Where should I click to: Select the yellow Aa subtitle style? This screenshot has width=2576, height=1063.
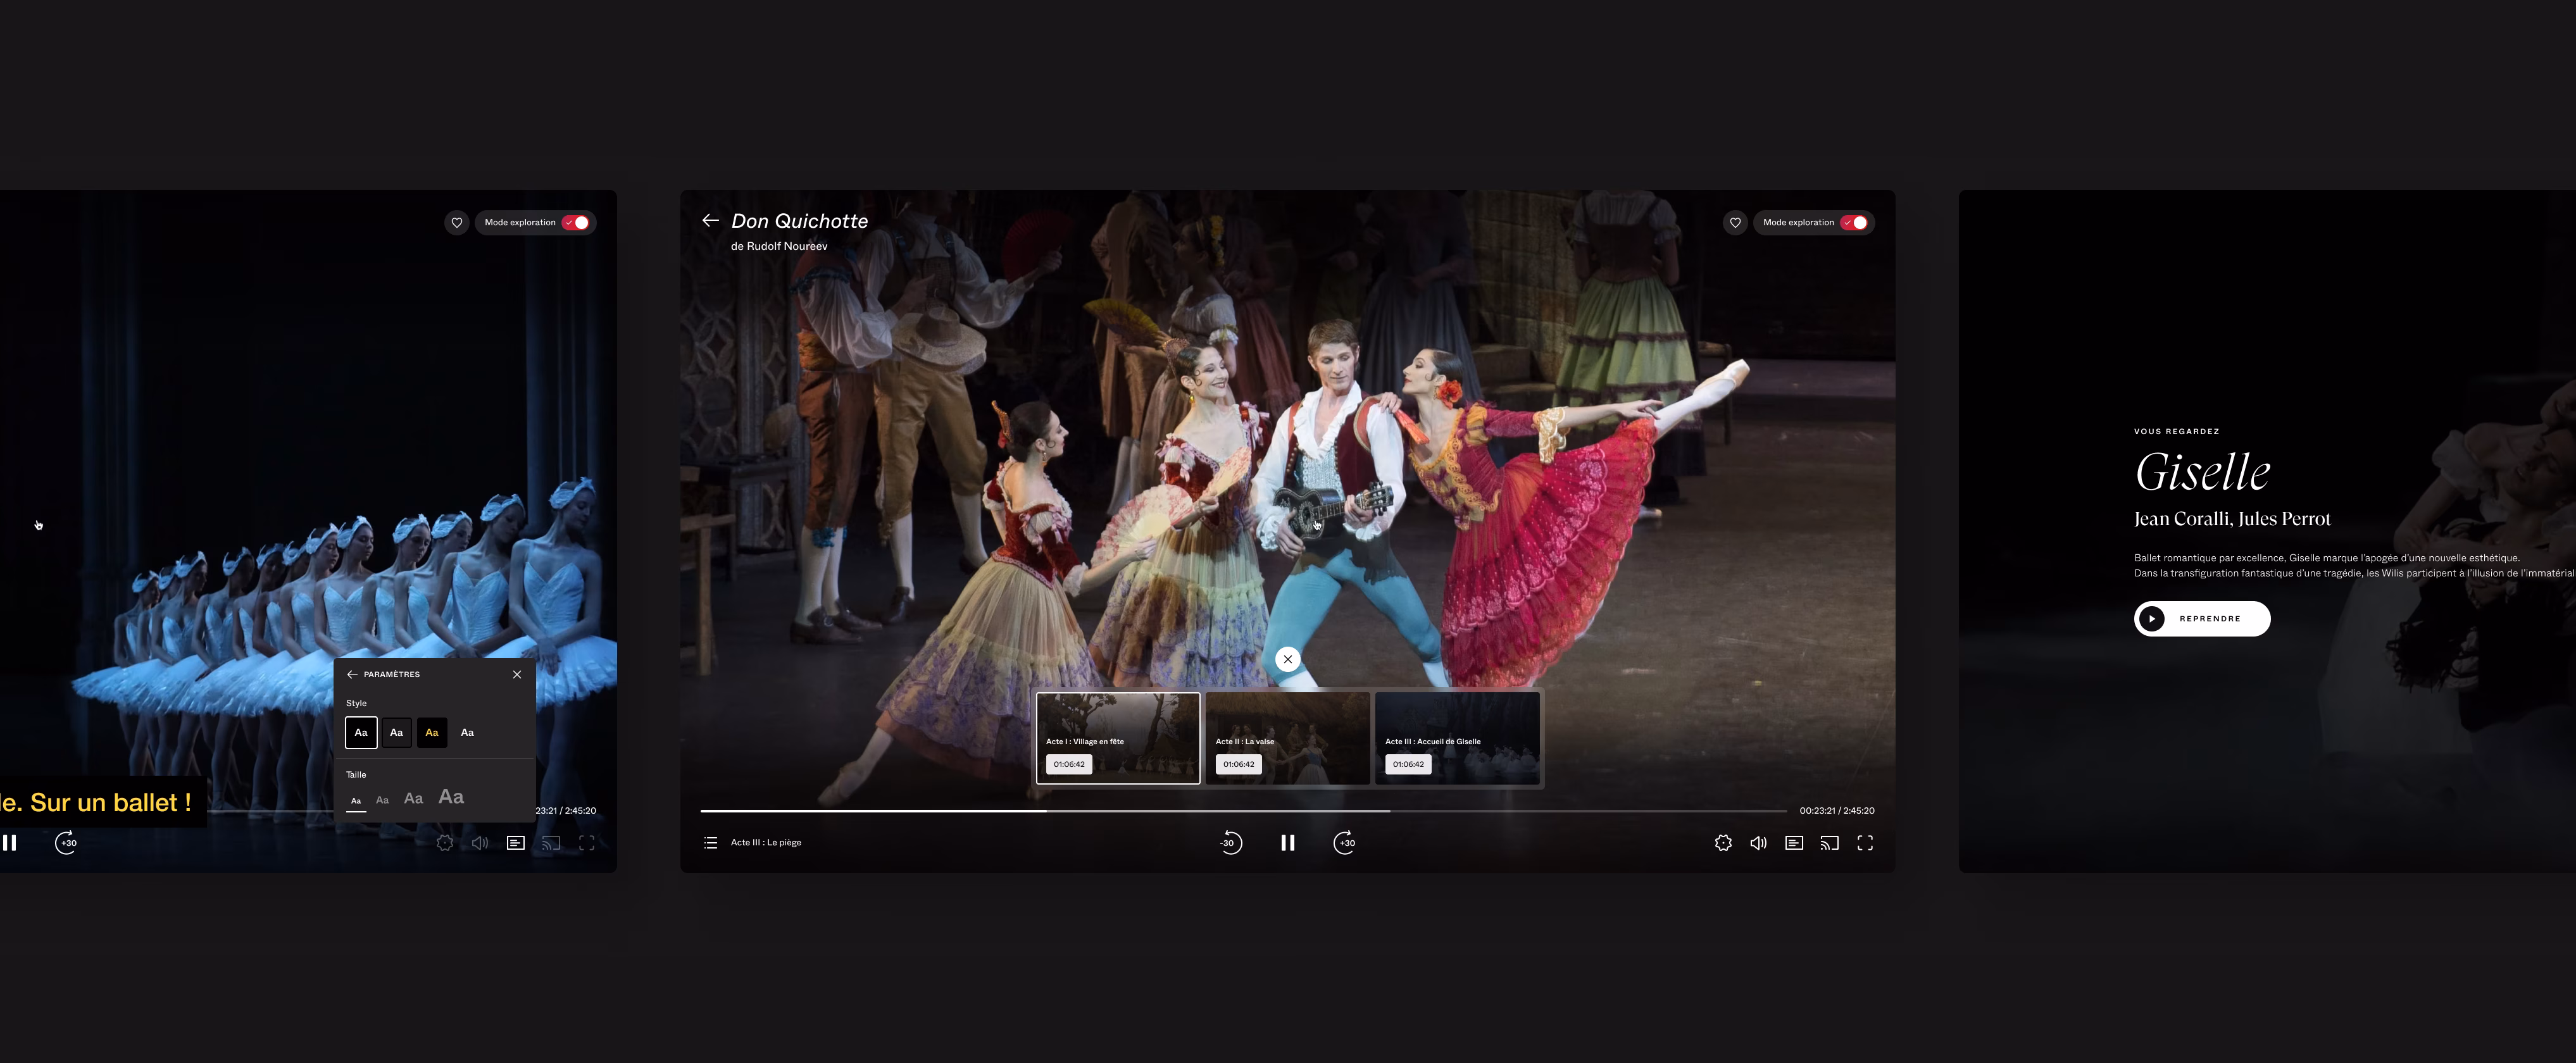432,733
